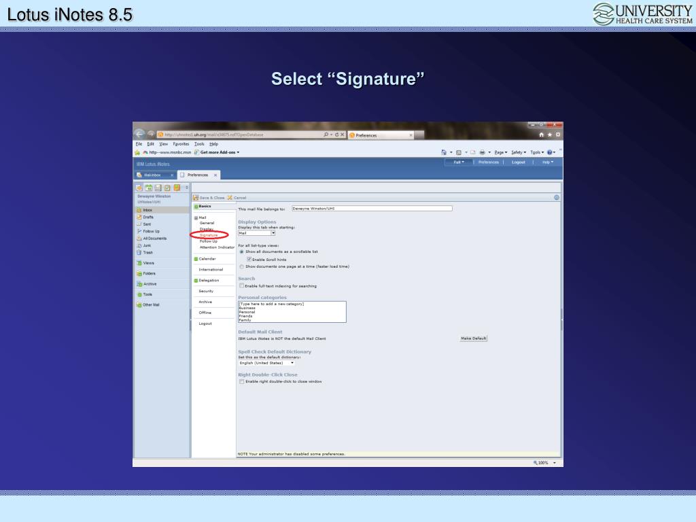
Task: Click the Cancel icon in the preferences toolbar
Action: click(230, 198)
